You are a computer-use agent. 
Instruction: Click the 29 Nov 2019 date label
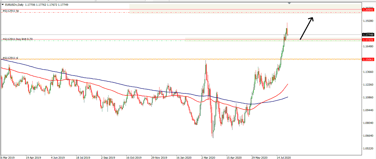point(159,157)
